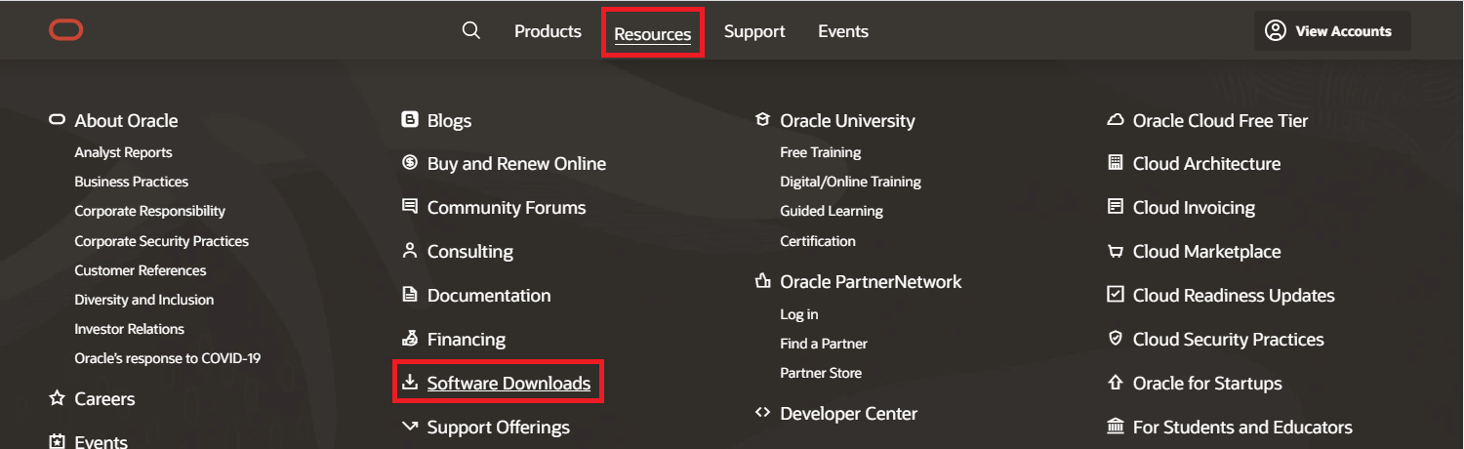Viewport: 1464px width, 449px height.
Task: Click the View Accounts button
Action: 1332,30
